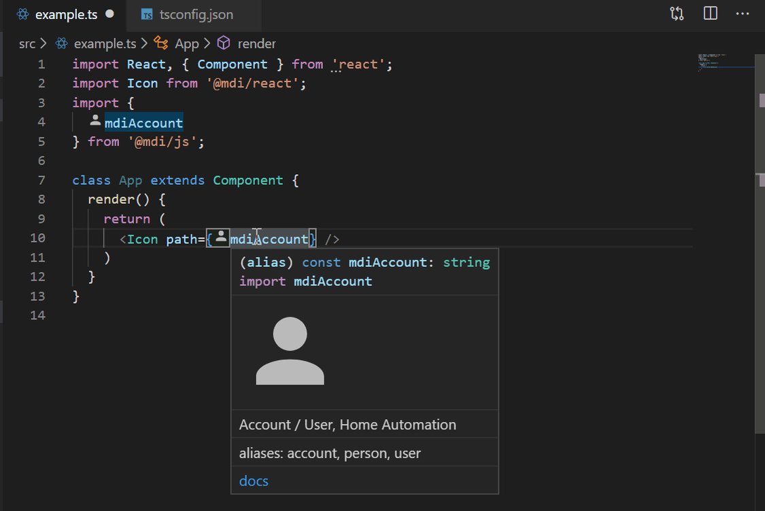Click 'aliases: account, person, user' text
This screenshot has width=765, height=511.
330,453
